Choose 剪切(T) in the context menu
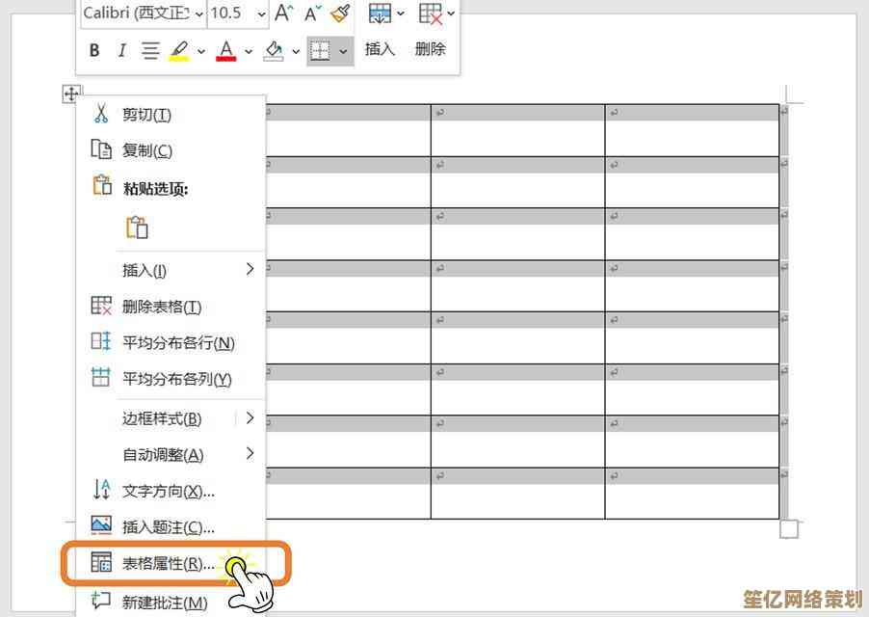Viewport: 869px width, 617px height. [146, 115]
